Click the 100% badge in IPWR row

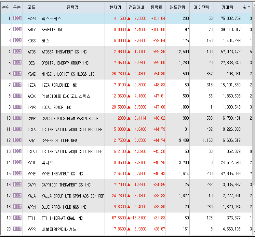(x=17, y=107)
